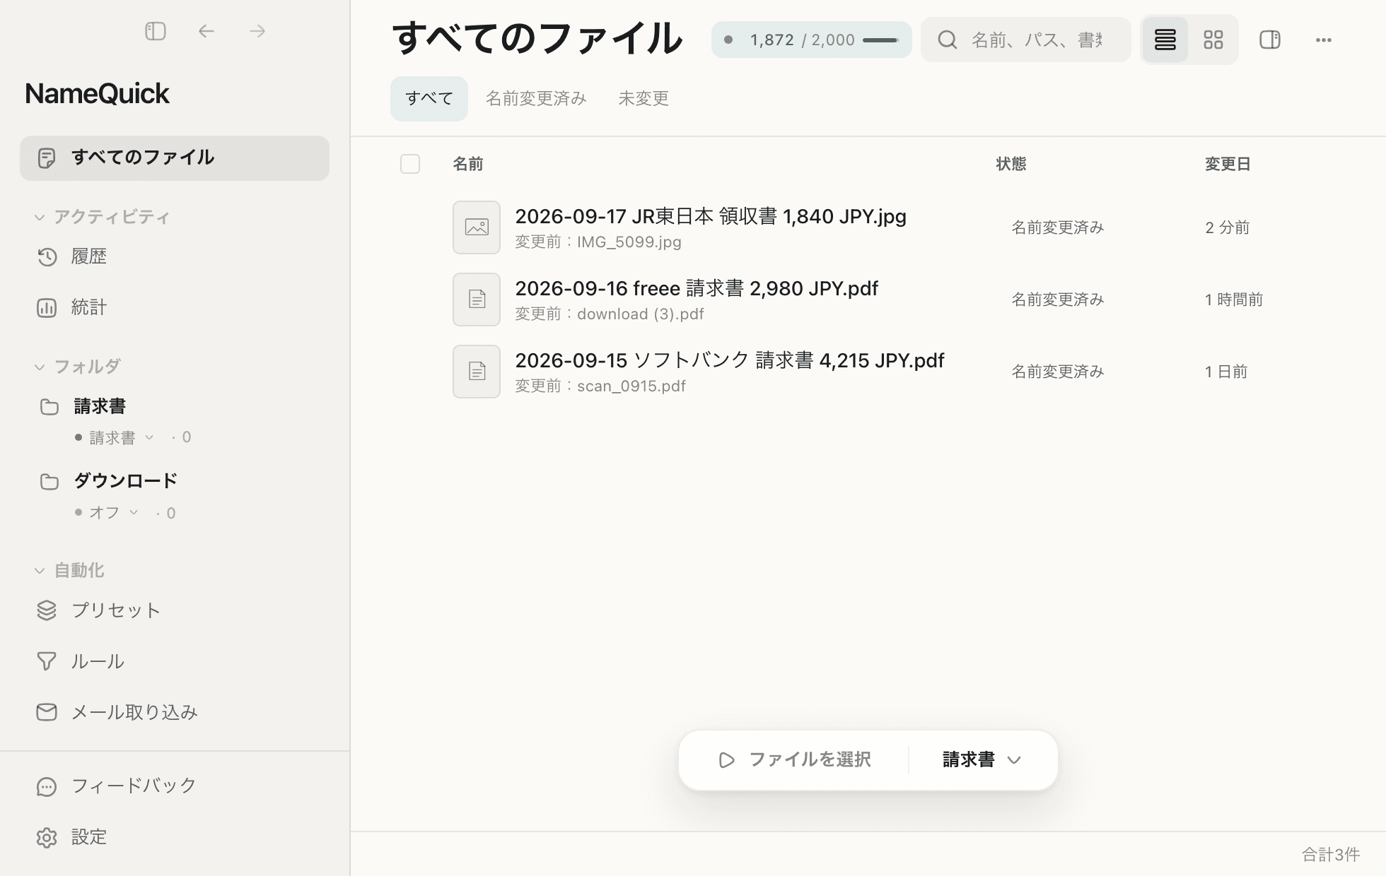The width and height of the screenshot is (1386, 876).
Task: Sort by 状態 column header
Action: pos(1011,164)
